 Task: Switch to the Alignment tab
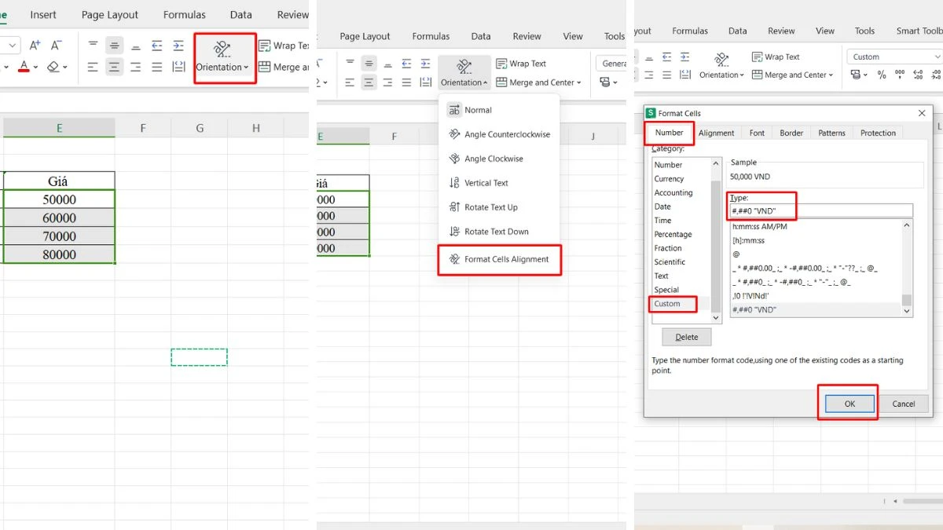(716, 133)
